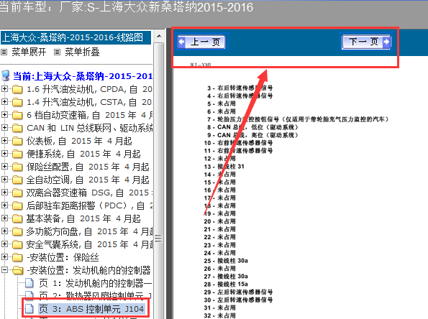This screenshot has height=319, width=428.
Task: Click folder icon of 安全气囊系统
Action: click(17, 244)
